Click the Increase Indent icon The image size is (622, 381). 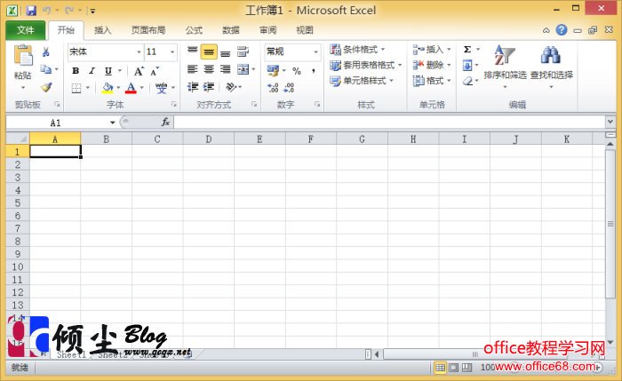[209, 87]
